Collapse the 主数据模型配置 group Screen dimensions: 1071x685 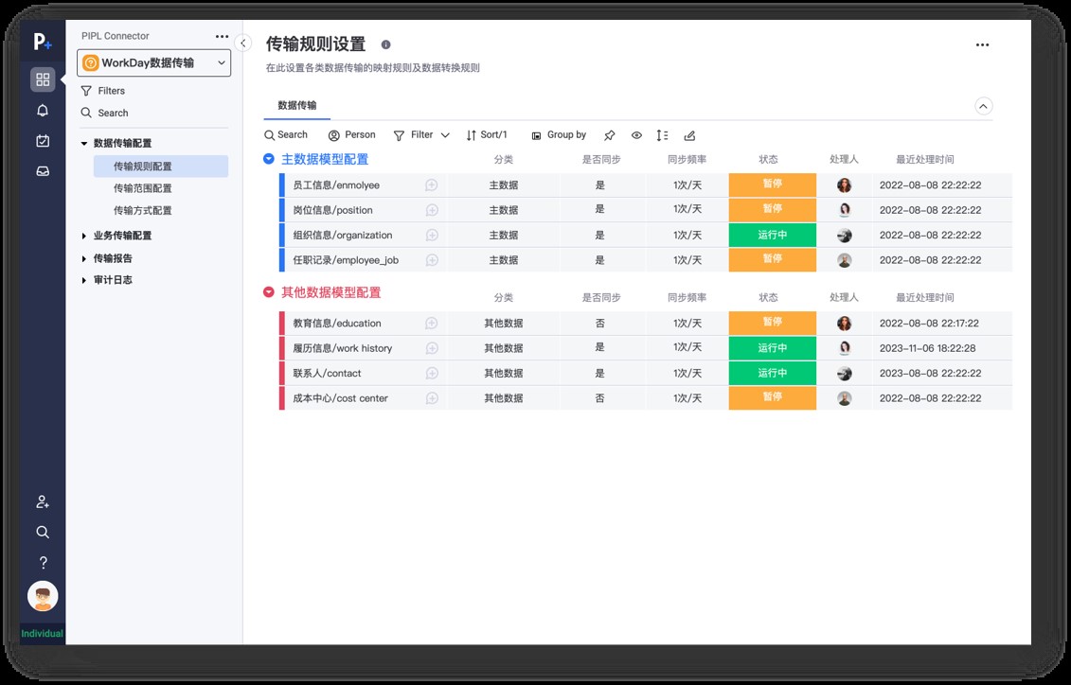tap(269, 160)
